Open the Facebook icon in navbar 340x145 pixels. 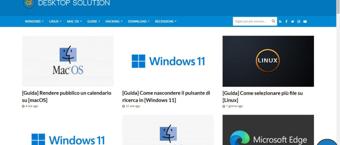287,21
